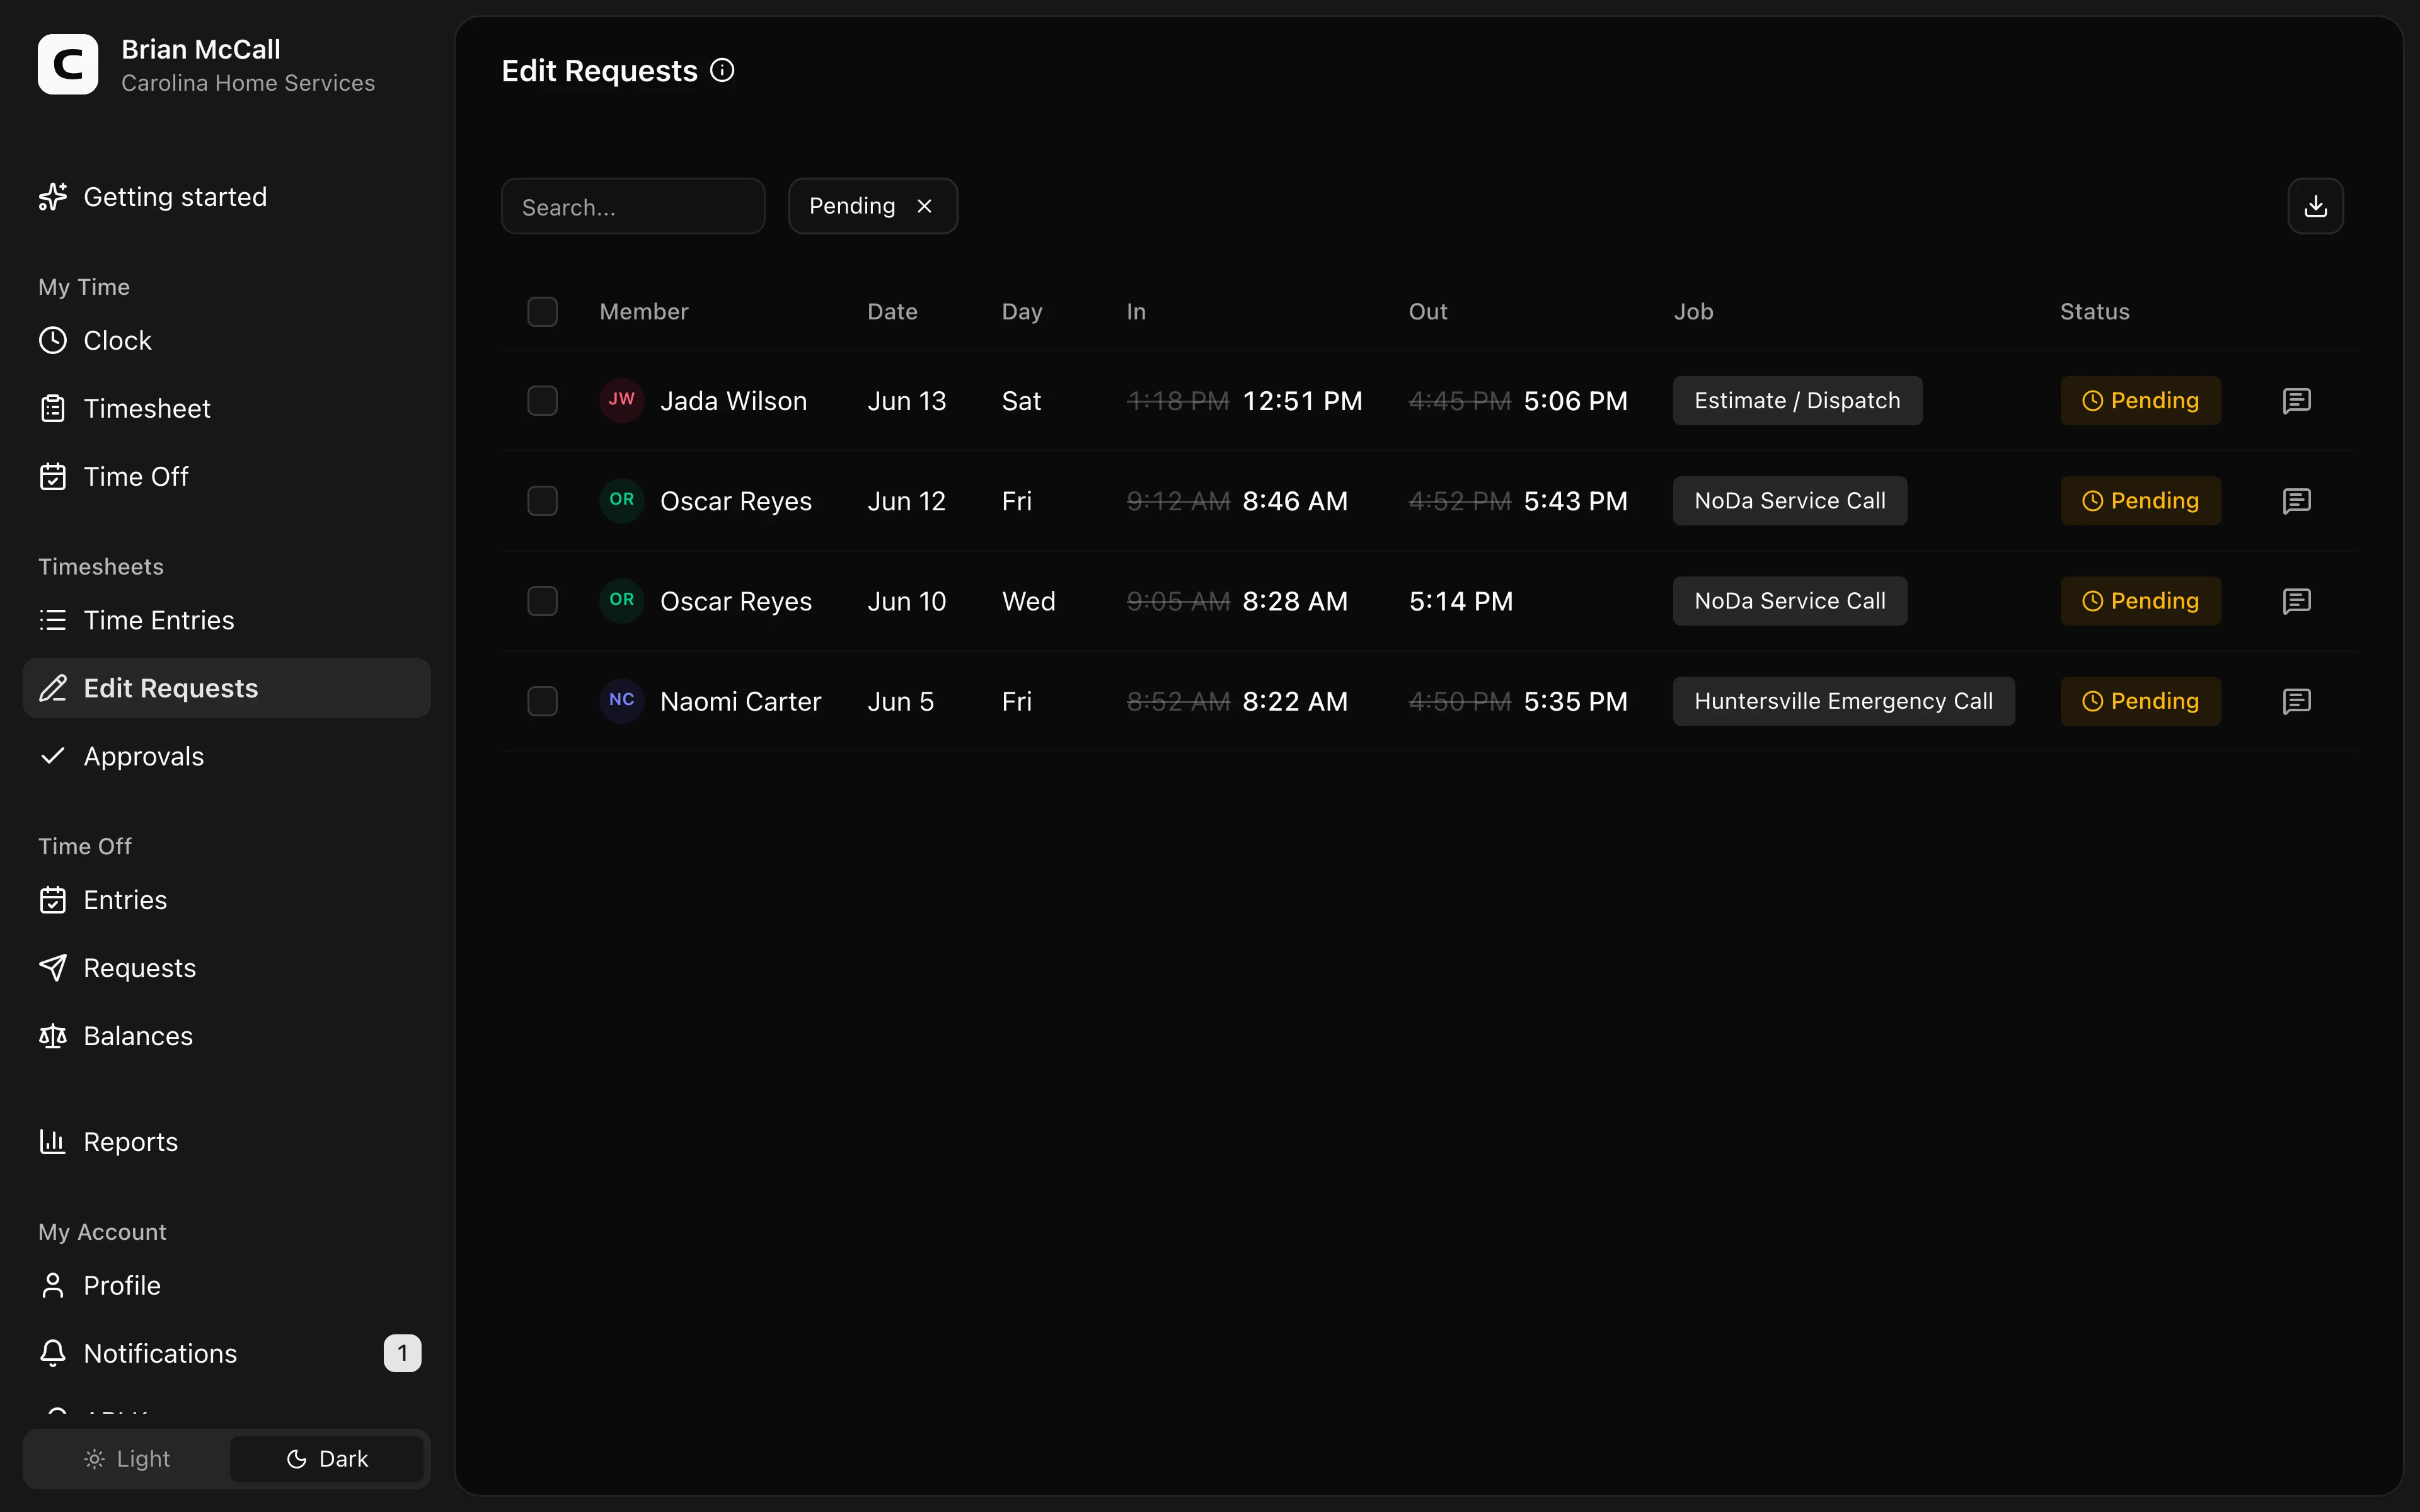This screenshot has width=2420, height=1512.
Task: Check the box for Jada Wilson's request
Action: click(542, 401)
